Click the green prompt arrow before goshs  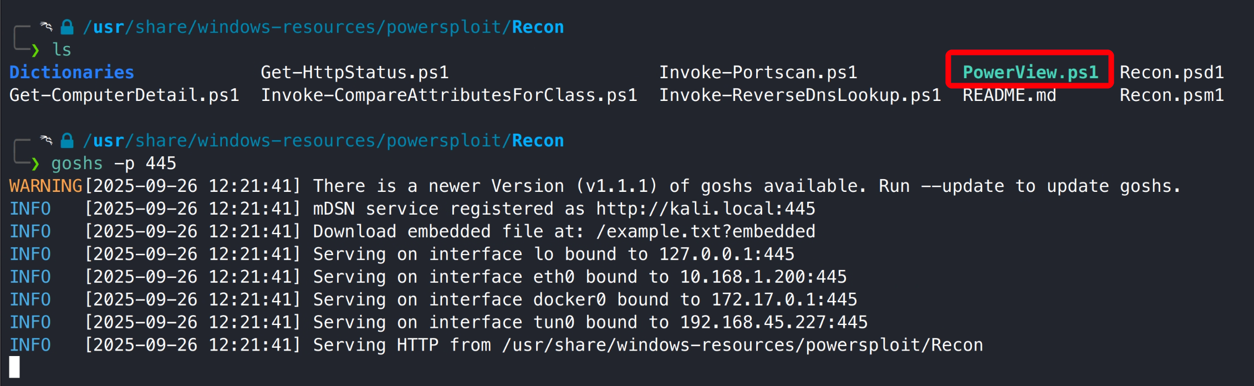click(35, 164)
